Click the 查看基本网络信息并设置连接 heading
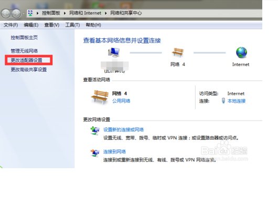Image resolution: width=278 pixels, height=197 pixels. (x=122, y=40)
